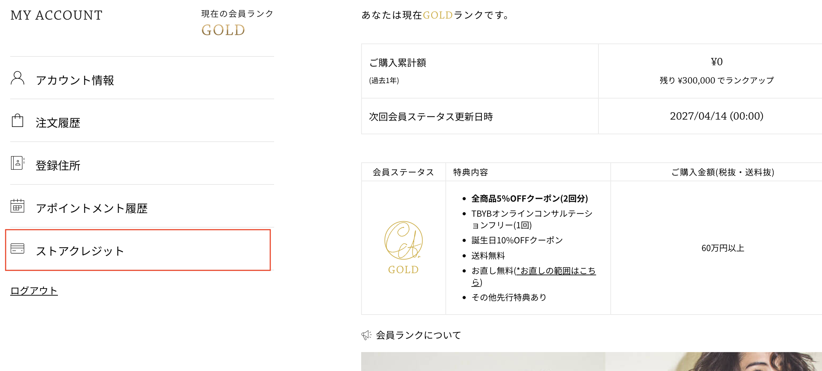Open アポイントメント履歴 appointment history
The height and width of the screenshot is (371, 822).
tap(142, 206)
